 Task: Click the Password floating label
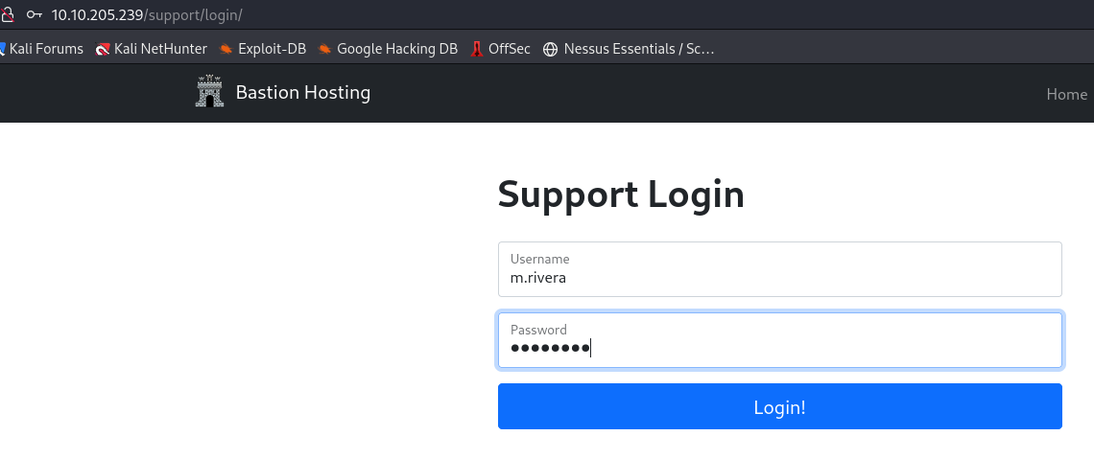538,330
